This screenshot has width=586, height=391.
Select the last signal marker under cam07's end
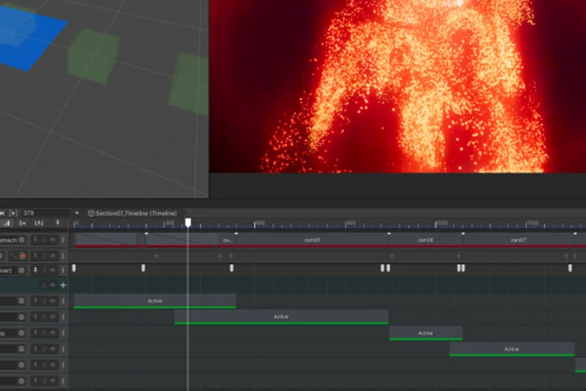(x=570, y=268)
